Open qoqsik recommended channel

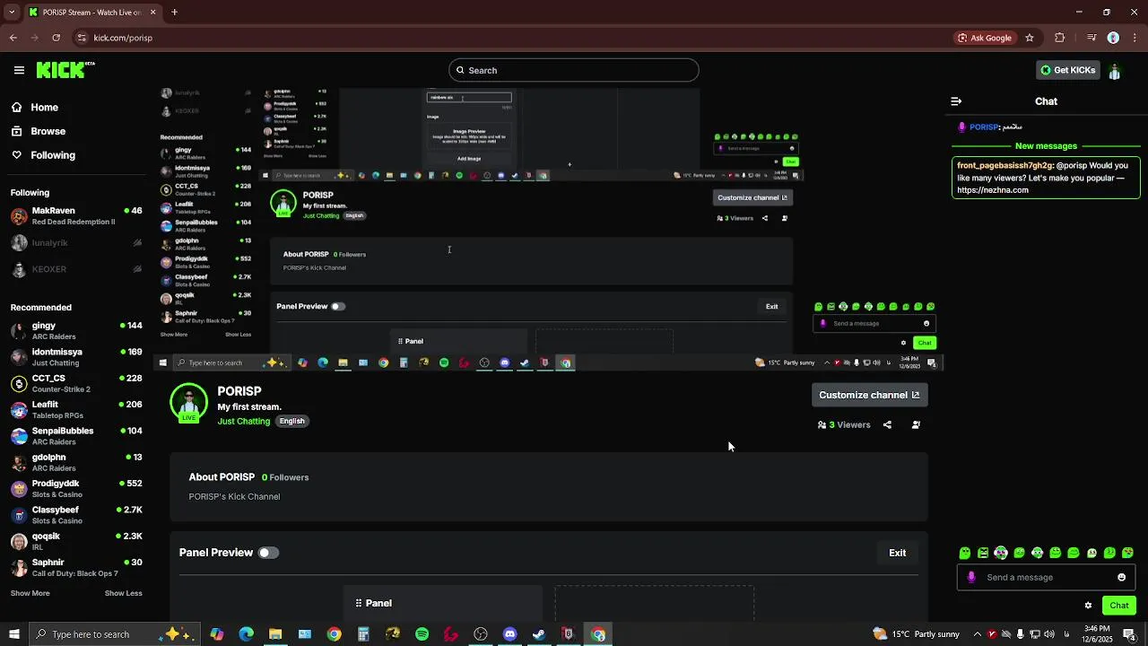click(76, 541)
